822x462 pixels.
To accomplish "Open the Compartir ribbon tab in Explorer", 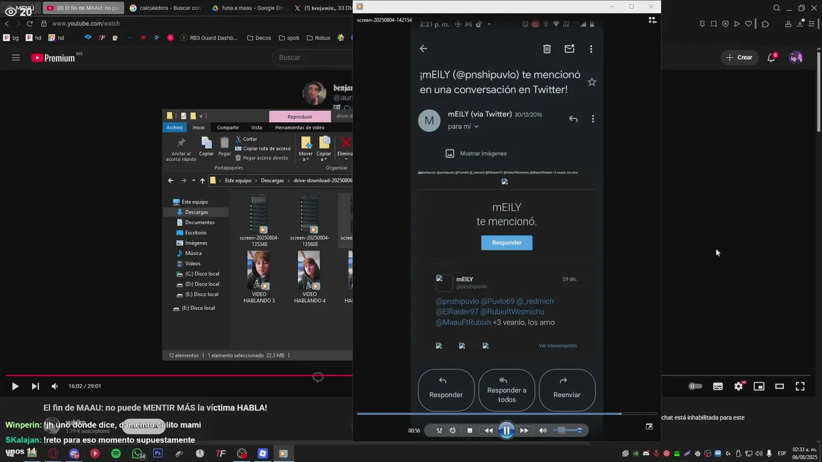I will (x=228, y=127).
